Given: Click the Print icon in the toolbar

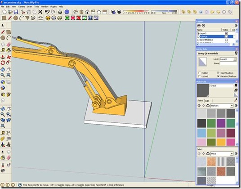Looking at the screenshot, I should click(x=60, y=12).
